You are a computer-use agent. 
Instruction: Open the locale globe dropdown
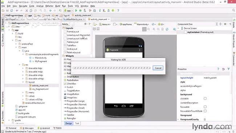click(x=154, y=24)
